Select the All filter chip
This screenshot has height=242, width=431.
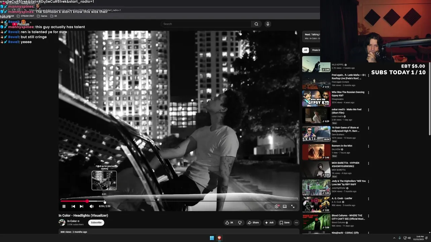pos(305,50)
